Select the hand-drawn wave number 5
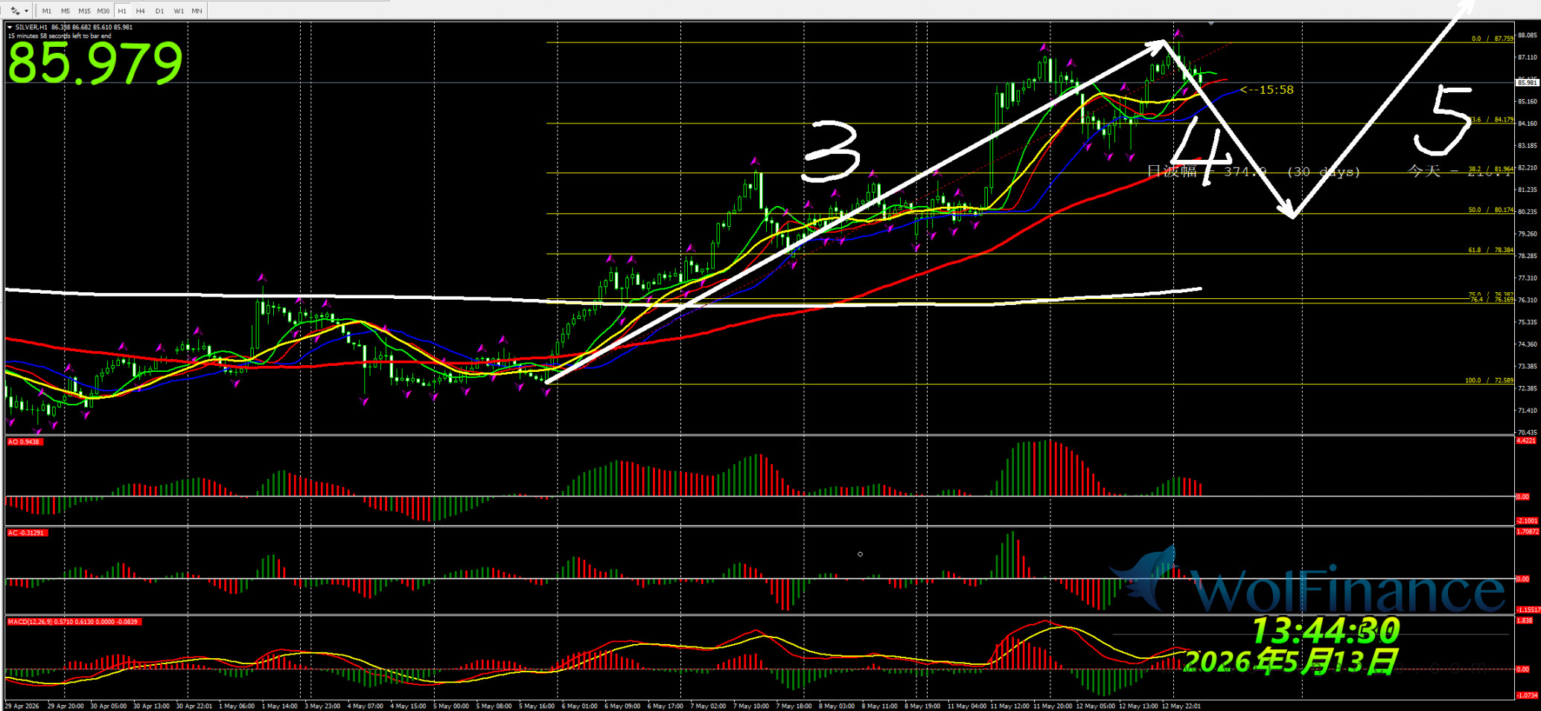Screen dimensions: 1541x711 (1443, 120)
